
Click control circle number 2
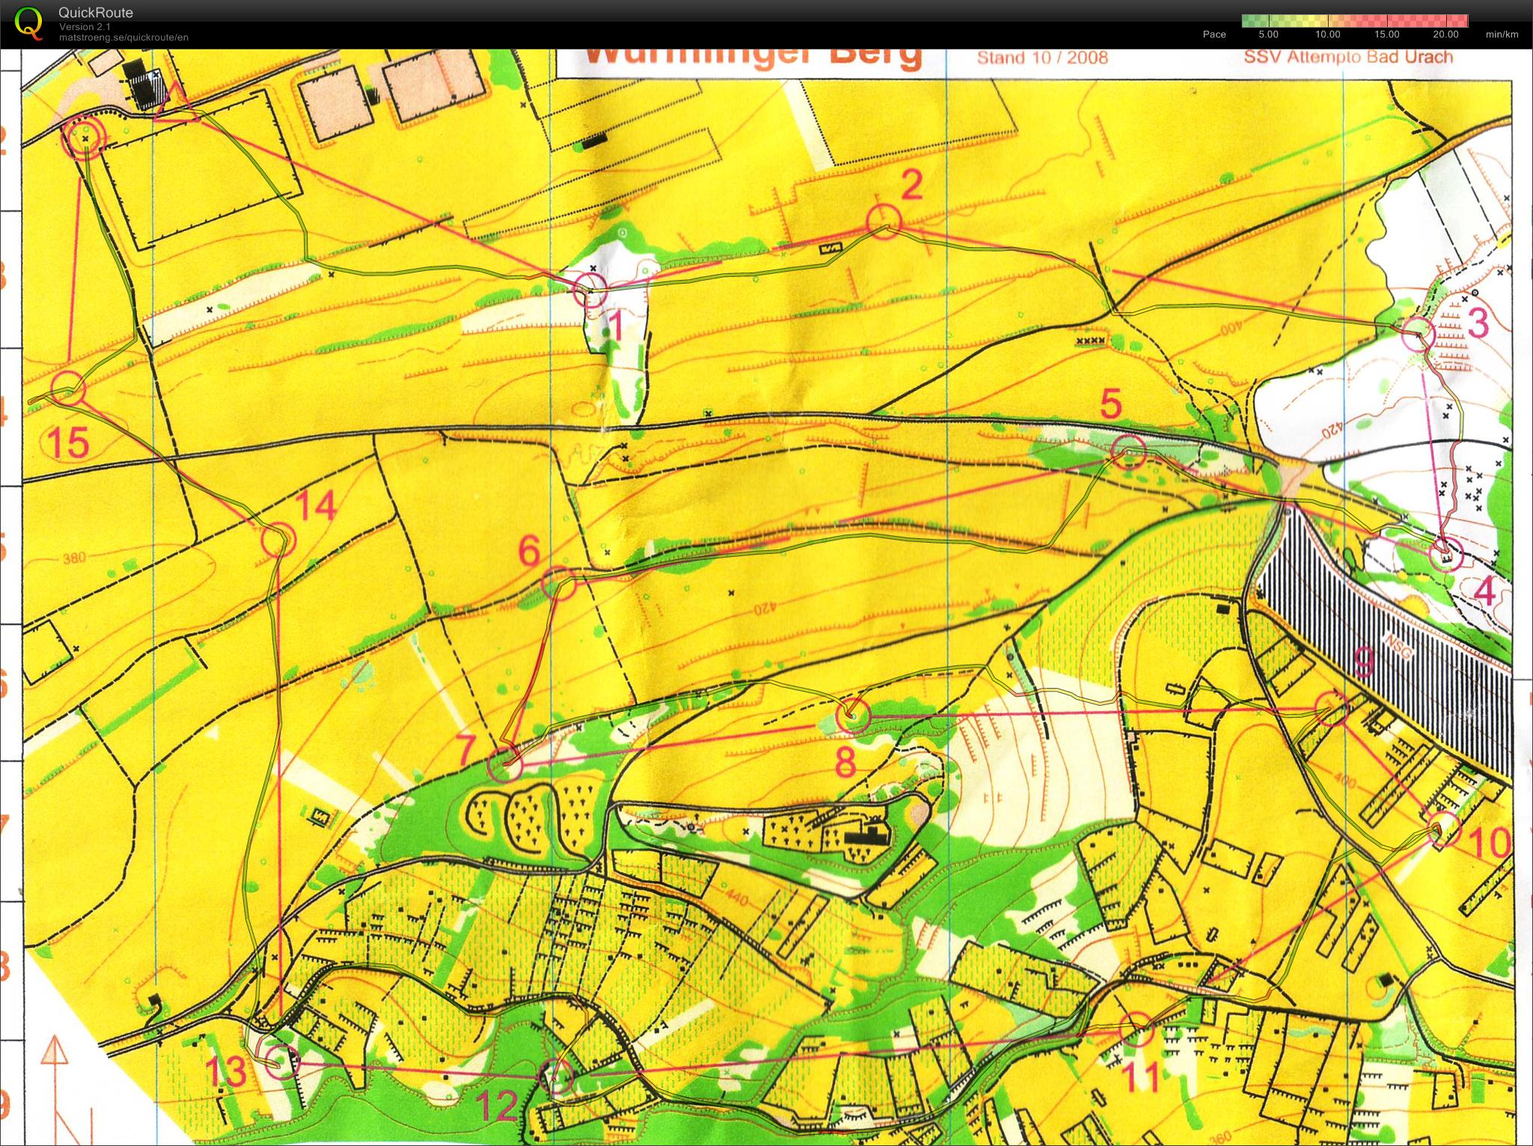pos(884,222)
